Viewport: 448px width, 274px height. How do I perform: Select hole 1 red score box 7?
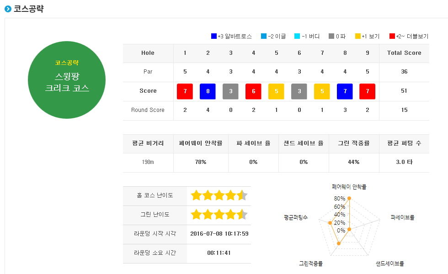coord(185,91)
